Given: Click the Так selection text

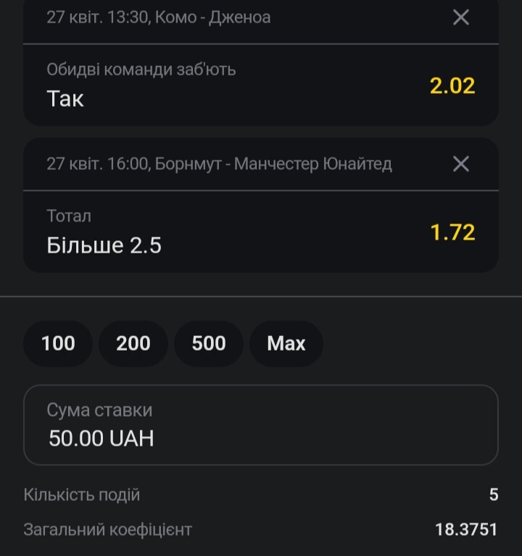Looking at the screenshot, I should 65,99.
